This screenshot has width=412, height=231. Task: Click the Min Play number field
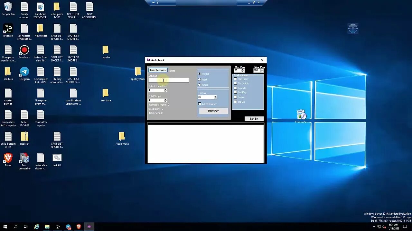click(x=238, y=71)
